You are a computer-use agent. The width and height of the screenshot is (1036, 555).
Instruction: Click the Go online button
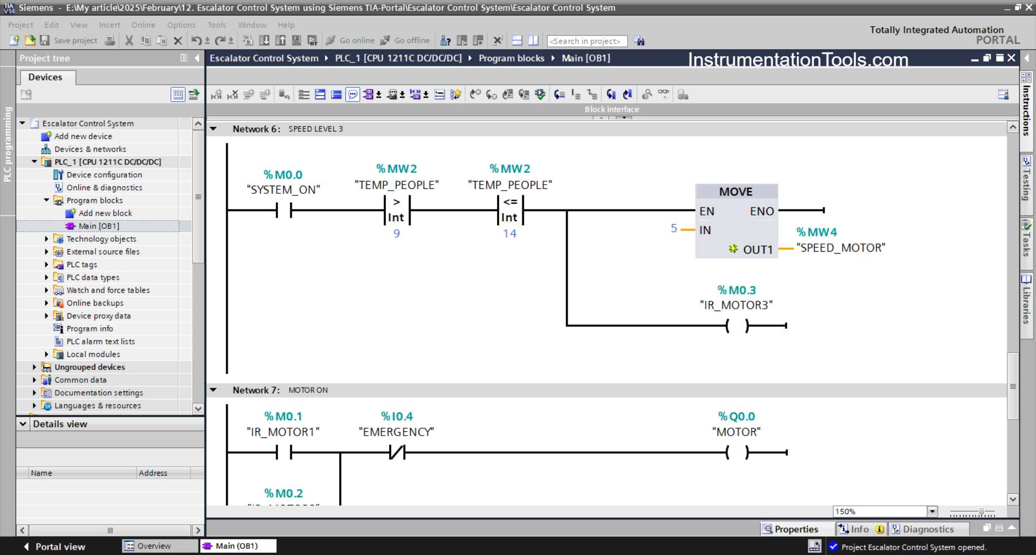[x=350, y=40]
